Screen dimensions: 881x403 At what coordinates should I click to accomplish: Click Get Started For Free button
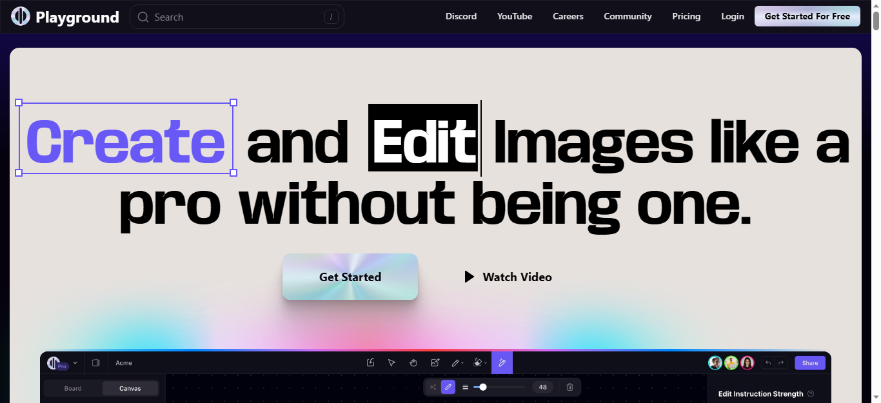coord(807,17)
